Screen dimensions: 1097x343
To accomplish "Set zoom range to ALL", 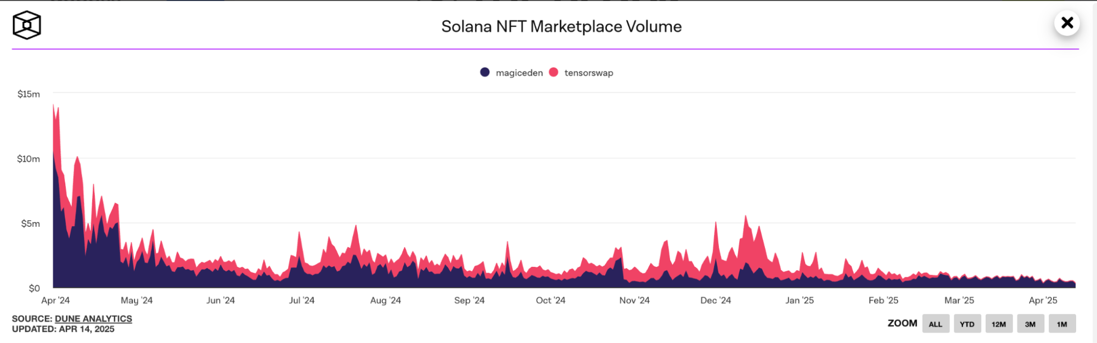I will (x=936, y=324).
